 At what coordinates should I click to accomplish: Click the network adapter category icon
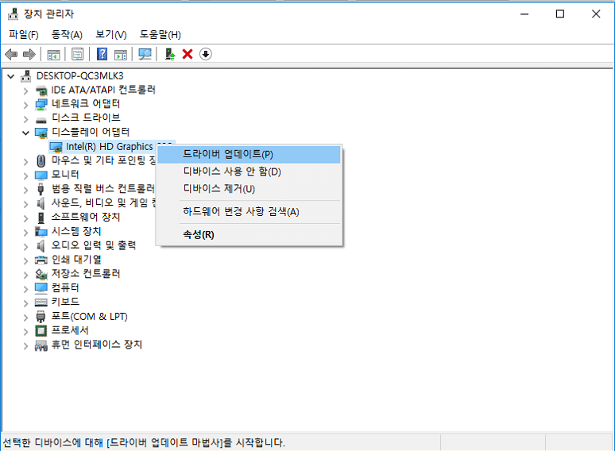point(41,104)
